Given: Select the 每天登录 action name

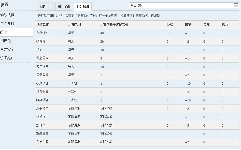Looking at the screenshot, I should coord(42,75).
